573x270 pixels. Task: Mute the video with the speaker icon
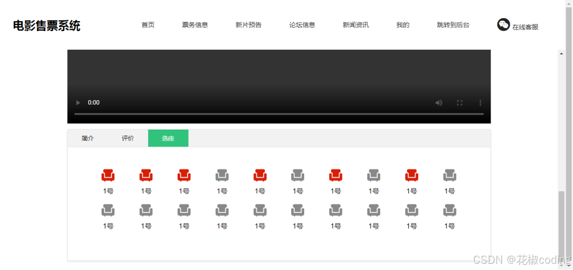[439, 103]
